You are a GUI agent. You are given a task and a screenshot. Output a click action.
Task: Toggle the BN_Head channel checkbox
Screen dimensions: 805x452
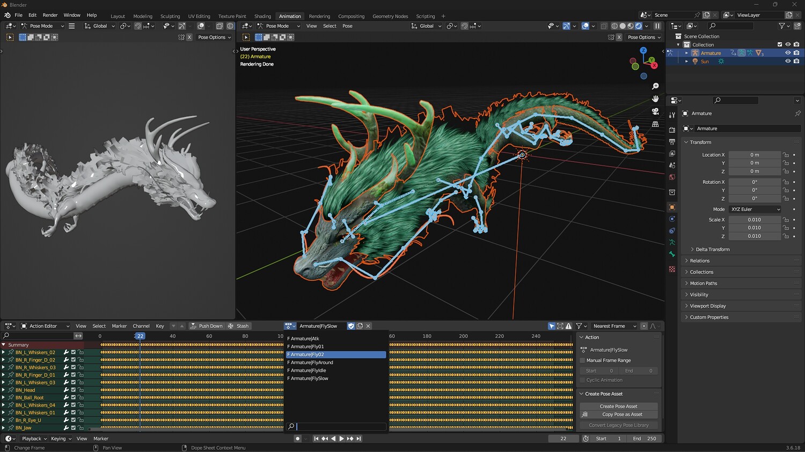pos(74,390)
